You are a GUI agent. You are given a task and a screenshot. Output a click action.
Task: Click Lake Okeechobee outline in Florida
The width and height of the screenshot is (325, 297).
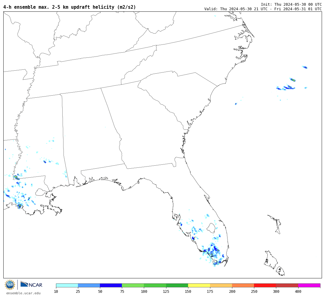pyautogui.click(x=211, y=228)
